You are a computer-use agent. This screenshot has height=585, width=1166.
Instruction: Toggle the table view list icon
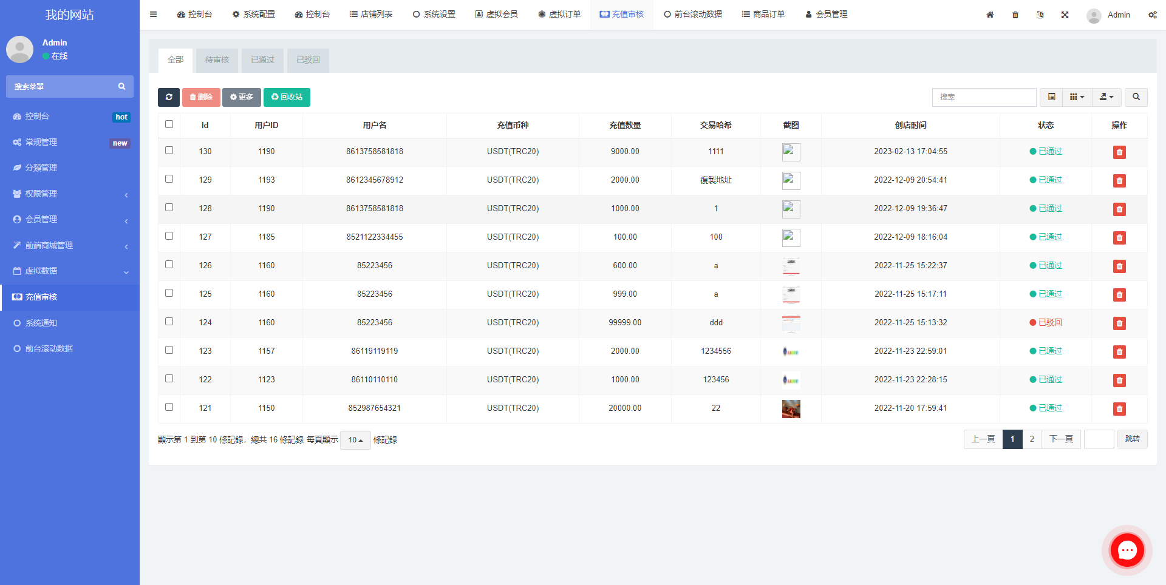click(x=1051, y=97)
